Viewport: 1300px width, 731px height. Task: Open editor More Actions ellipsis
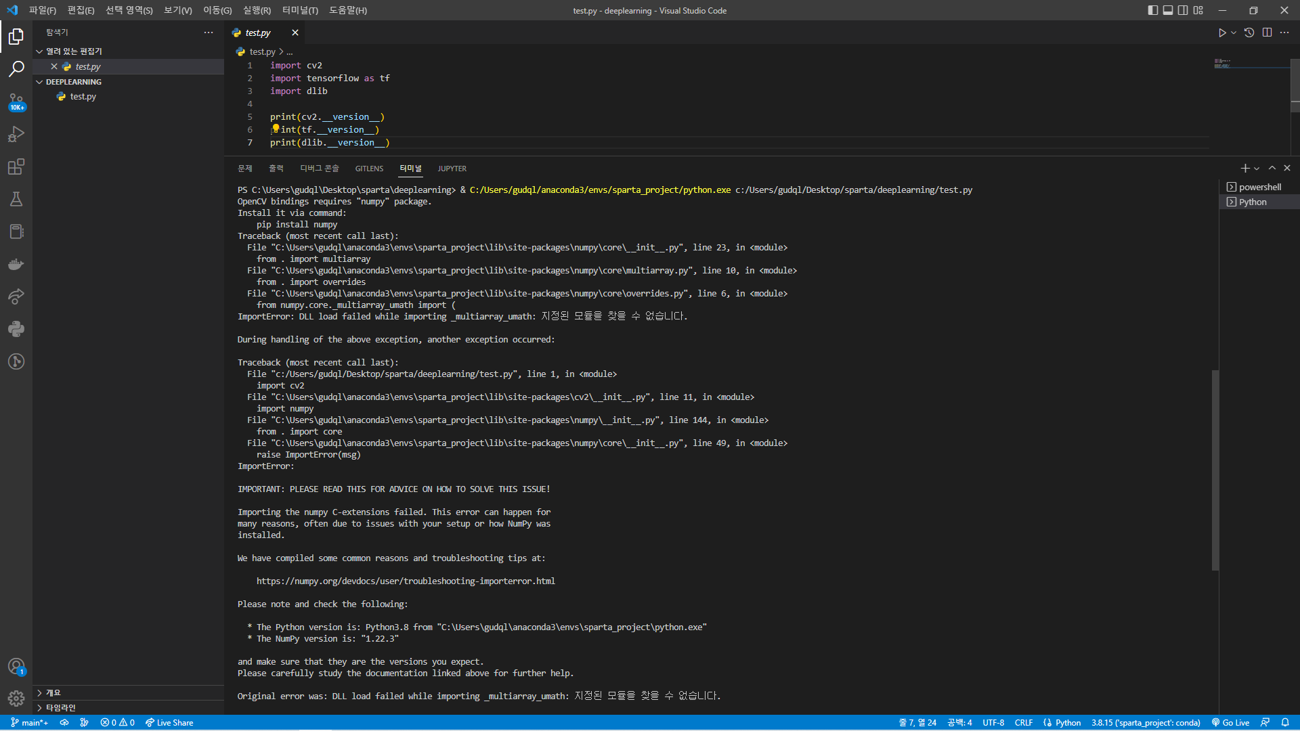click(x=1284, y=32)
